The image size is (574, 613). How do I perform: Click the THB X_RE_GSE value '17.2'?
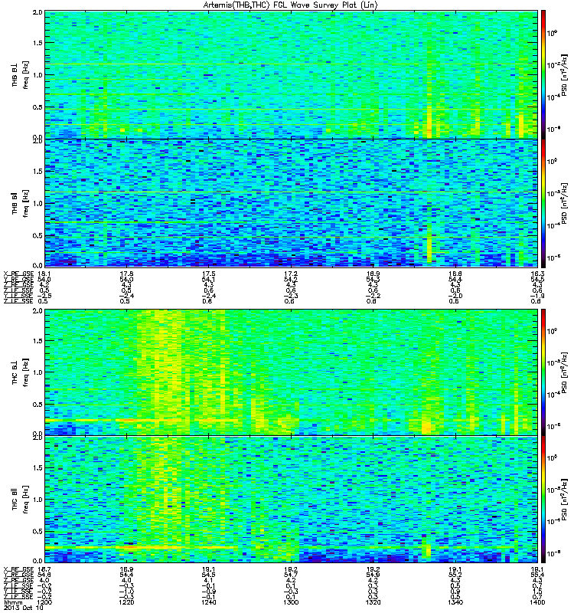pyautogui.click(x=291, y=274)
